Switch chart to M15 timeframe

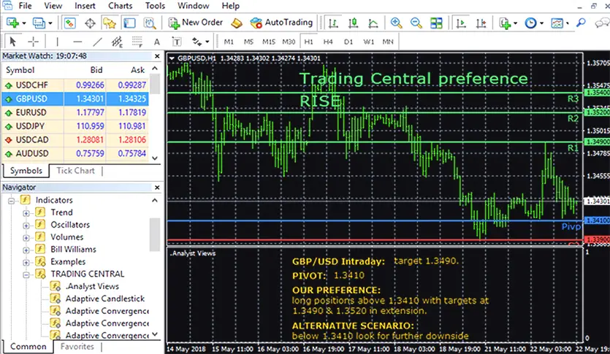[268, 42]
